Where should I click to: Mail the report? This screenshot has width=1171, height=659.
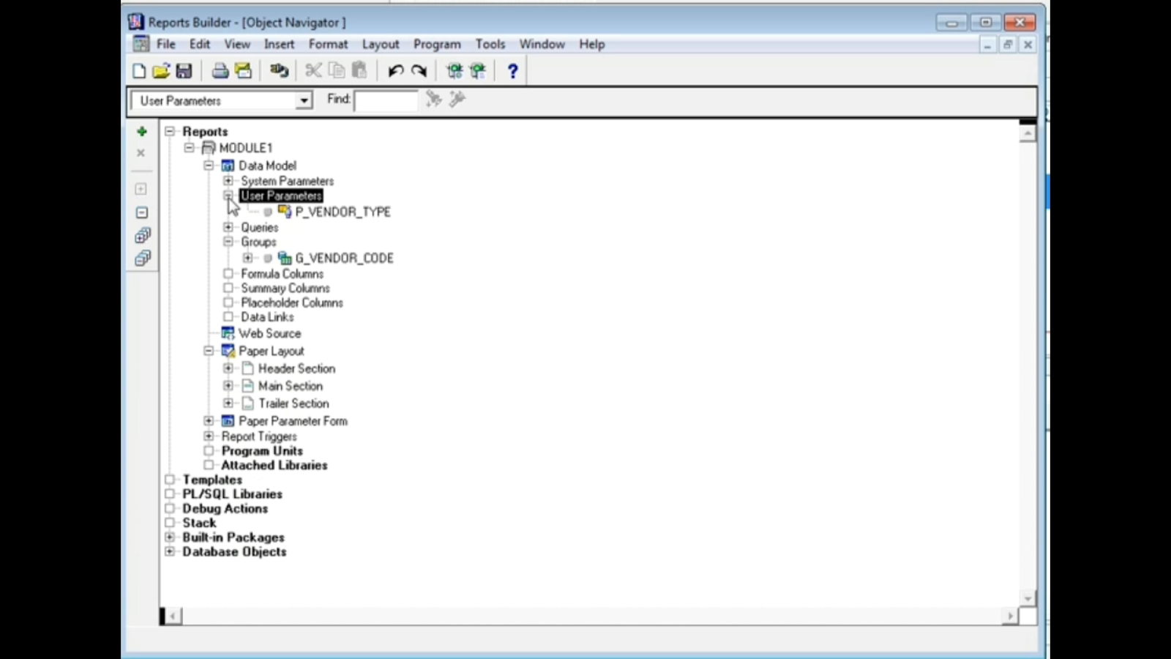click(x=243, y=70)
